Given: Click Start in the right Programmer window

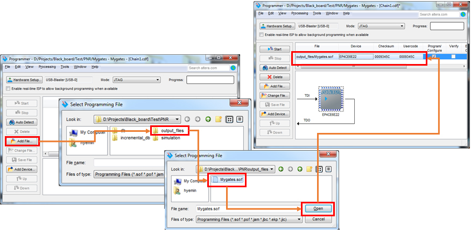Looking at the screenshot, I should pyautogui.click(x=275, y=49).
